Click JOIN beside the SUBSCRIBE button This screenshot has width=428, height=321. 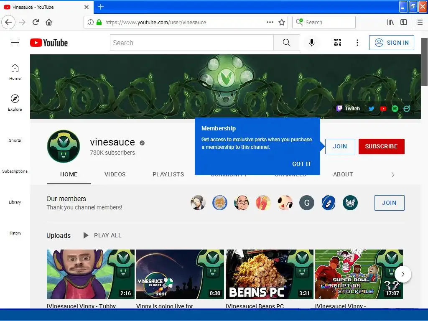click(340, 146)
